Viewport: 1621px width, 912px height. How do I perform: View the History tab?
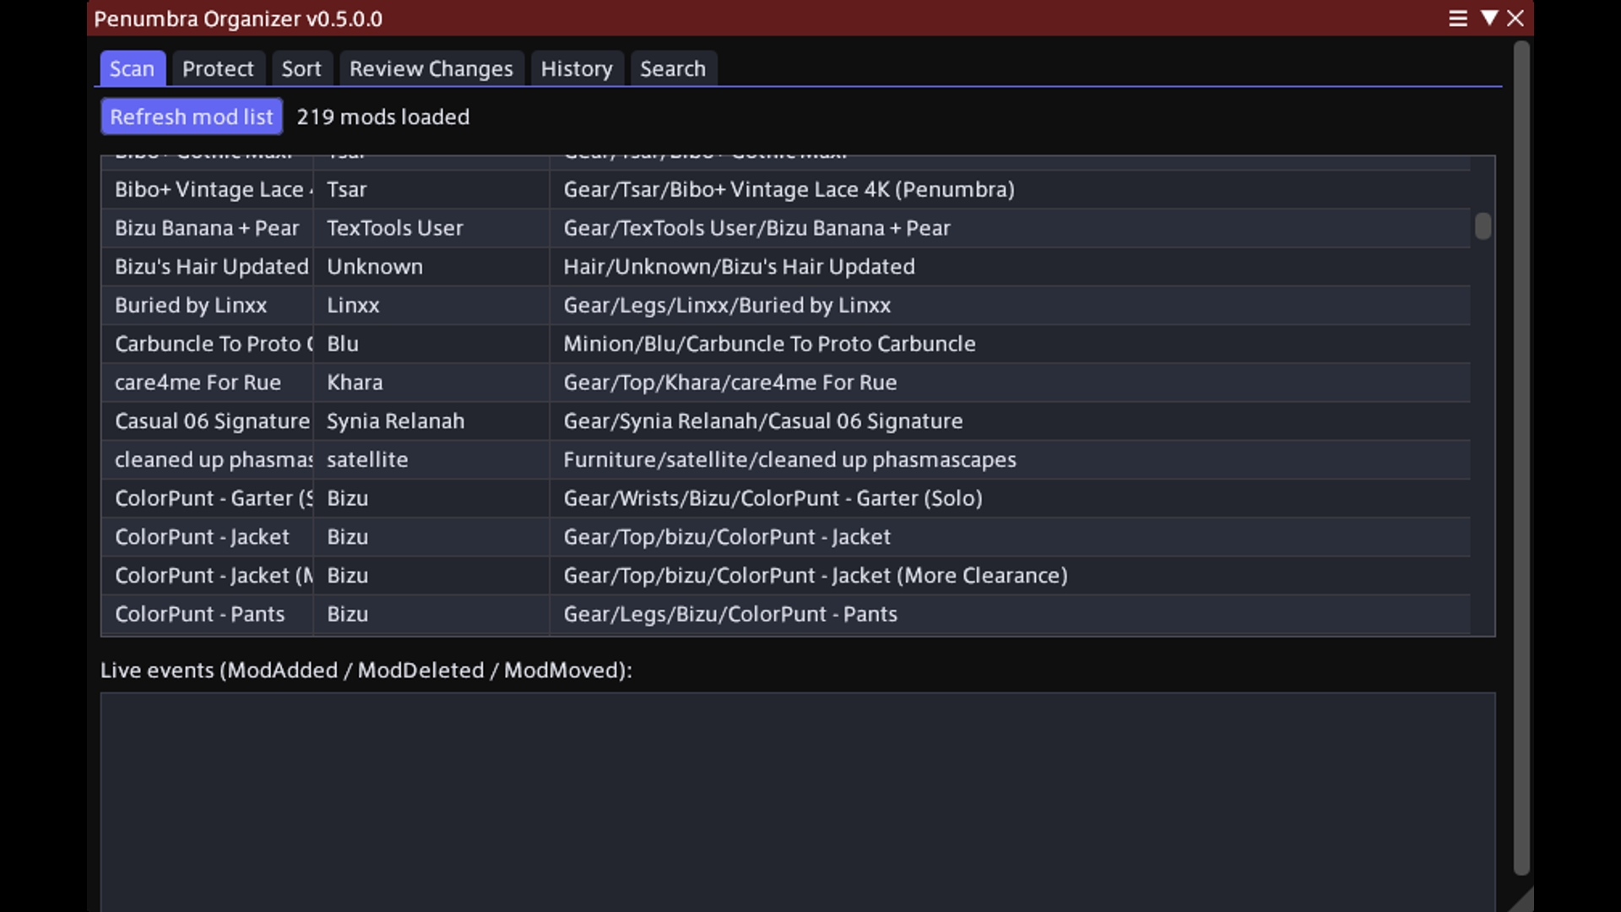(x=577, y=68)
